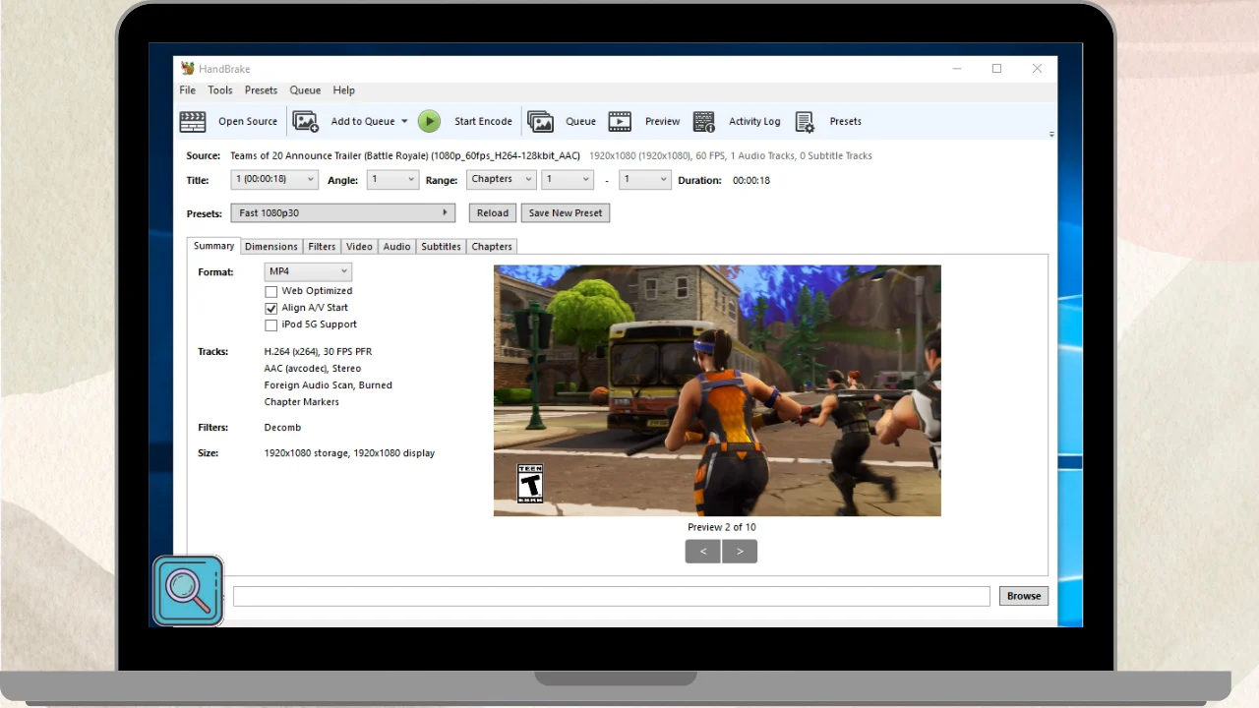Expand the Format MP4 dropdown
The width and height of the screenshot is (1259, 708).
pyautogui.click(x=308, y=271)
